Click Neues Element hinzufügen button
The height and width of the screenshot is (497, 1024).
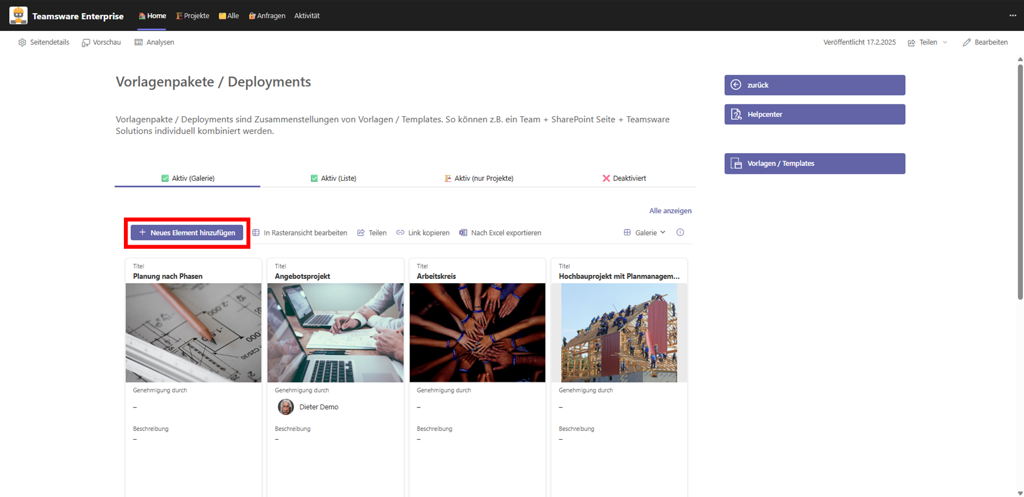pos(187,233)
